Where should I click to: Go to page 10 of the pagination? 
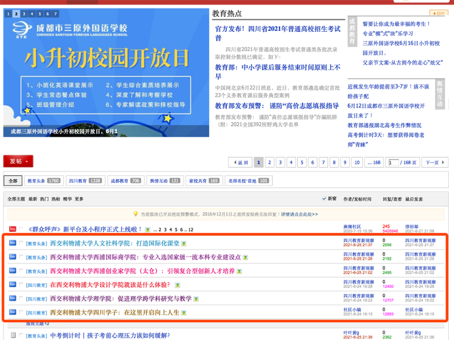click(357, 163)
